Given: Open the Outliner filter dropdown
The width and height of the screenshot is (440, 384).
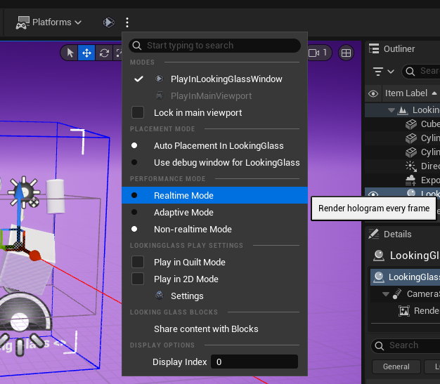Looking at the screenshot, I should tap(382, 71).
